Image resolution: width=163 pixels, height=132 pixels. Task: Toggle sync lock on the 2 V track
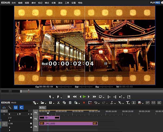click(x=36, y=119)
